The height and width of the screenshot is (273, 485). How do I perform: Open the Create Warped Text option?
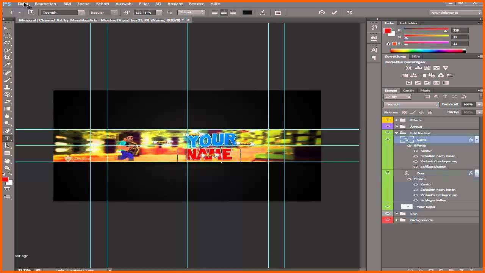pyautogui.click(x=262, y=13)
